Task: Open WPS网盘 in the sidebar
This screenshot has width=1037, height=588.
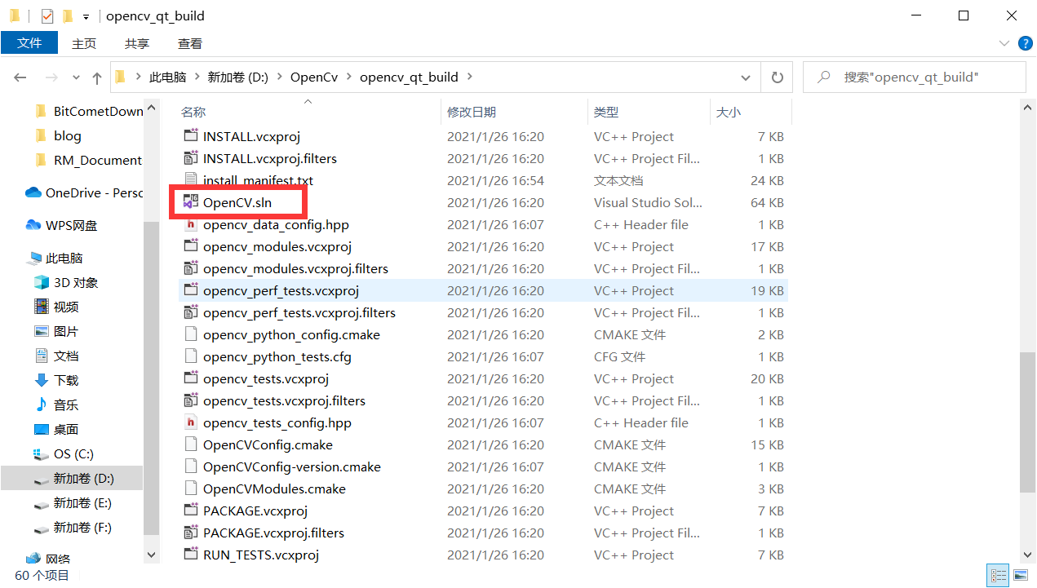Action: point(62,225)
